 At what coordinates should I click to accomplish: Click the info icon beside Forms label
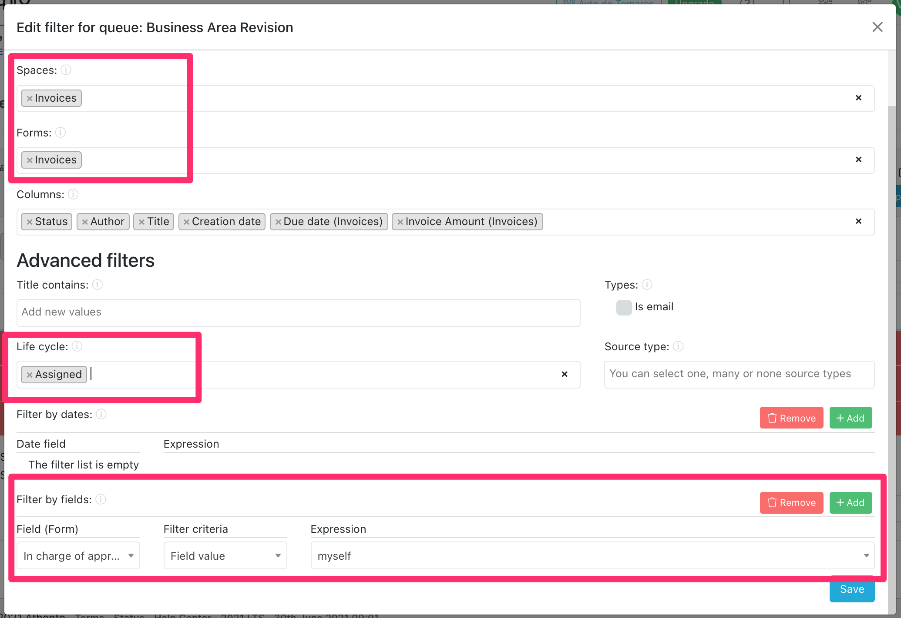coord(61,133)
